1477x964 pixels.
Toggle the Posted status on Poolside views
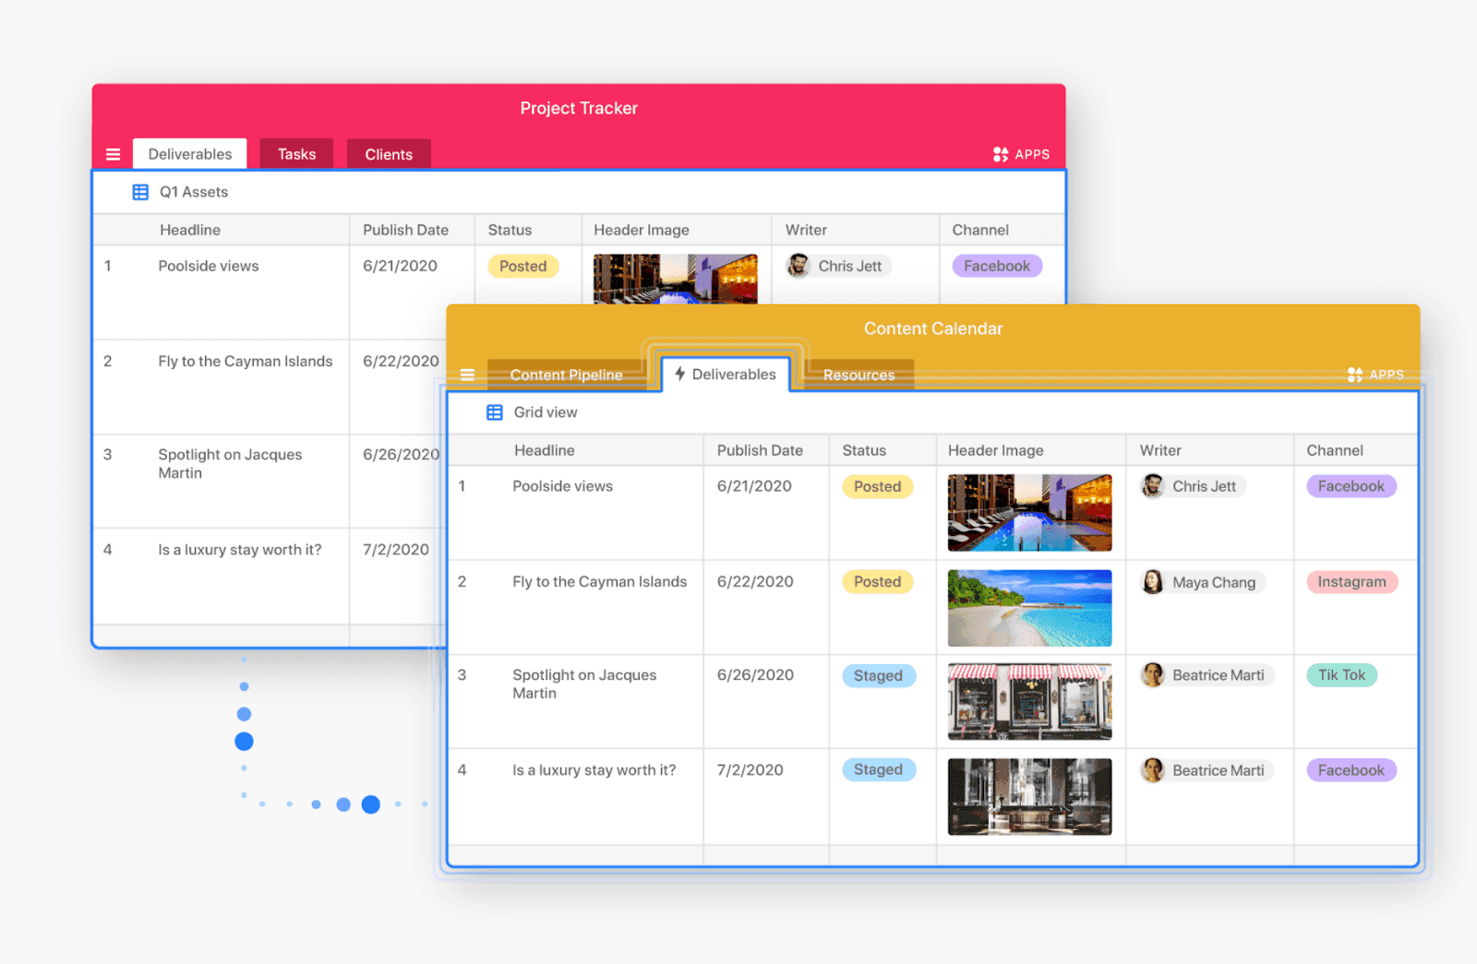pos(876,486)
